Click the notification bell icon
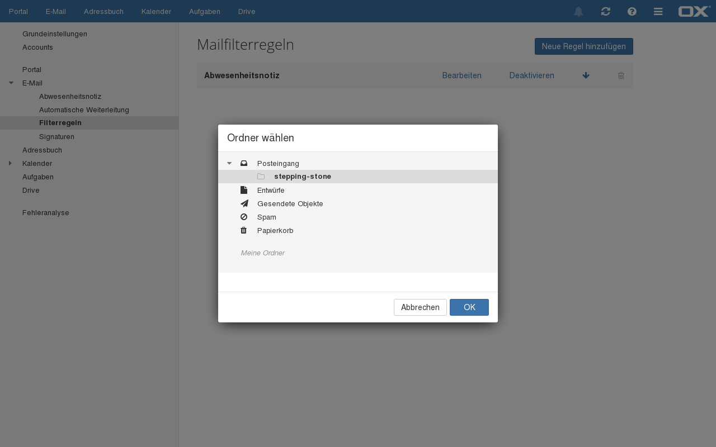716x447 pixels. [x=578, y=12]
